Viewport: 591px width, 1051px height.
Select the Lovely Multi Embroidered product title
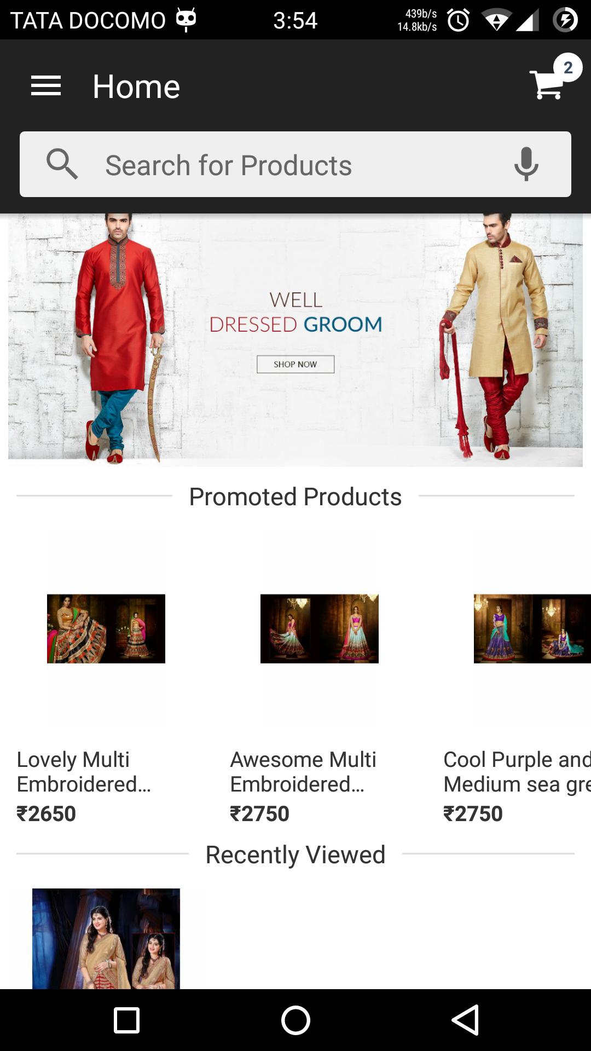click(x=84, y=772)
